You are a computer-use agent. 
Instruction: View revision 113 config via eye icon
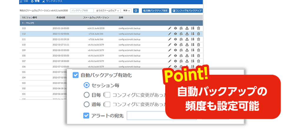point(175,28)
